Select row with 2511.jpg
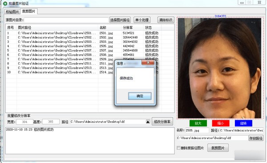This screenshot has height=163, width=267. tap(90, 63)
